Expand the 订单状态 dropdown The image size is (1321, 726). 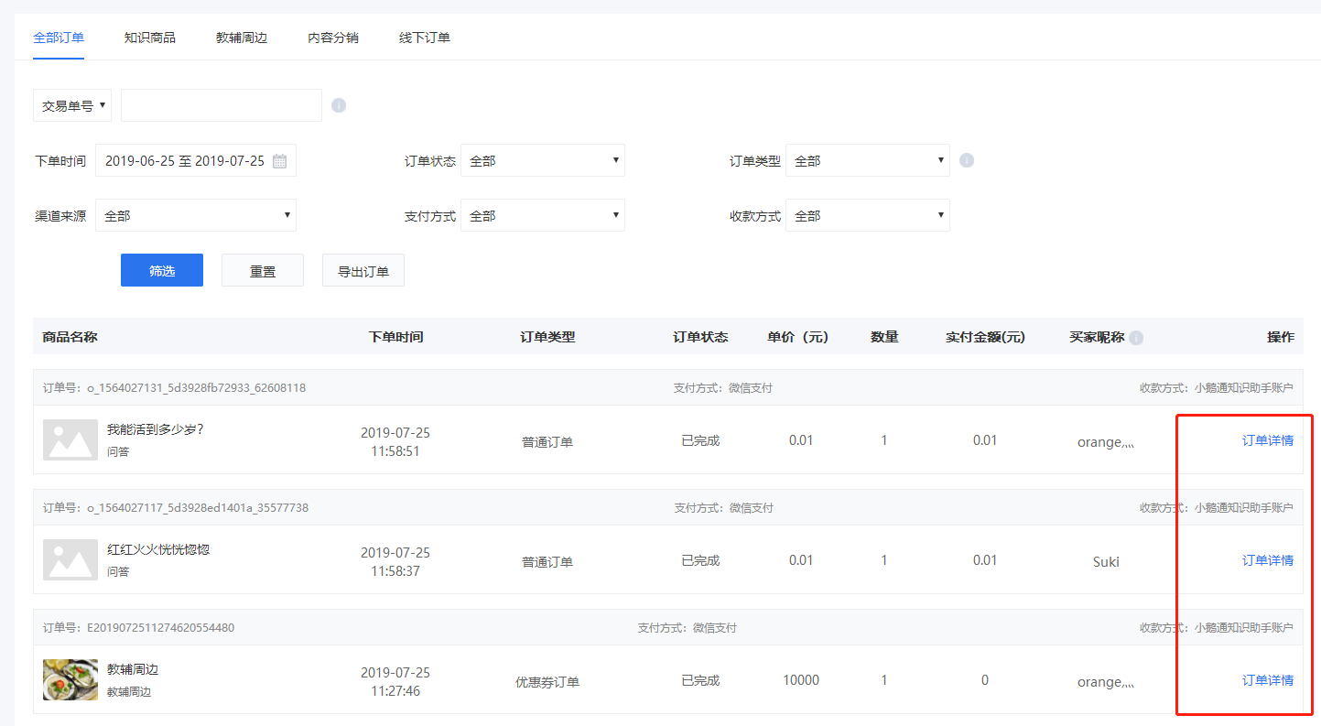click(x=543, y=160)
